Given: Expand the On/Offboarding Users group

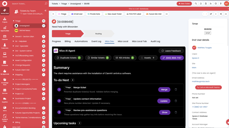Looking at the screenshot, I should pos(13,56).
